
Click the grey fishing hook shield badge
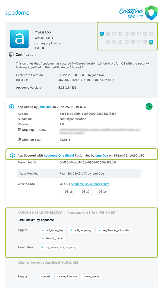145,34
